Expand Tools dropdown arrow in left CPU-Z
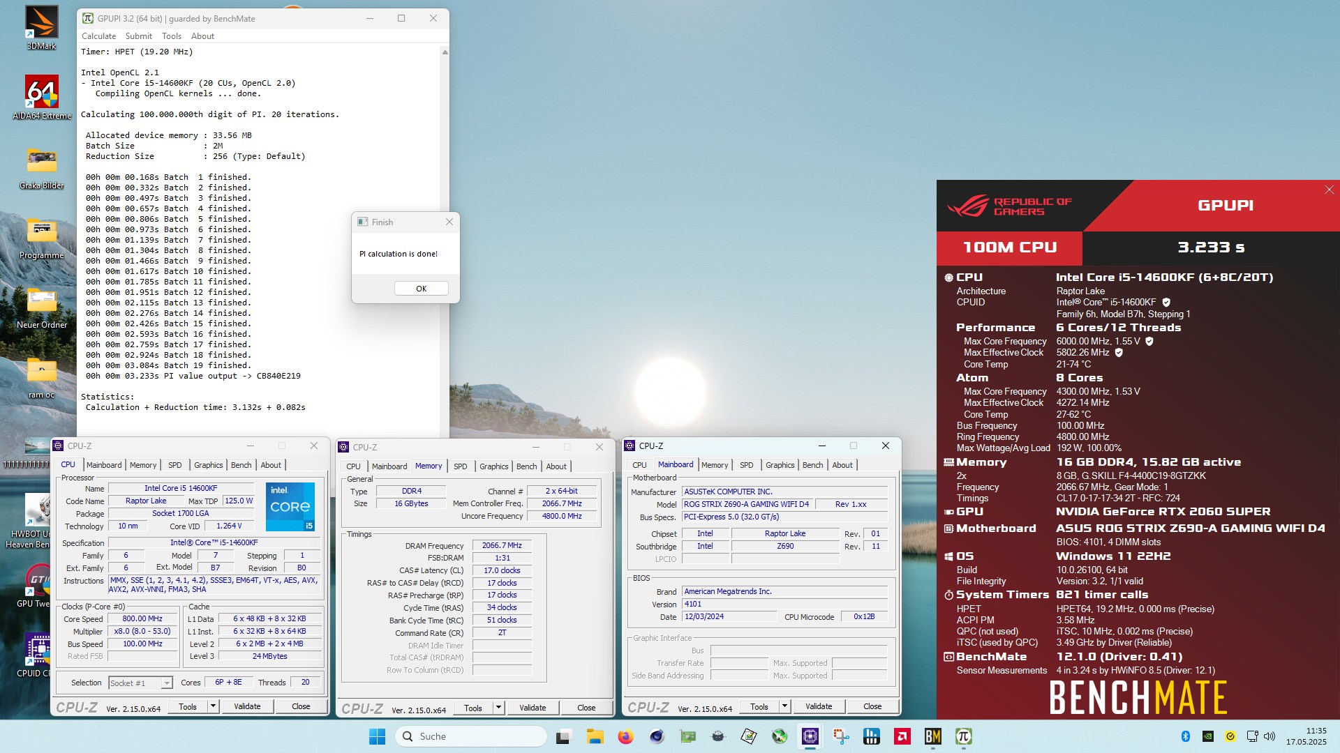 213,706
